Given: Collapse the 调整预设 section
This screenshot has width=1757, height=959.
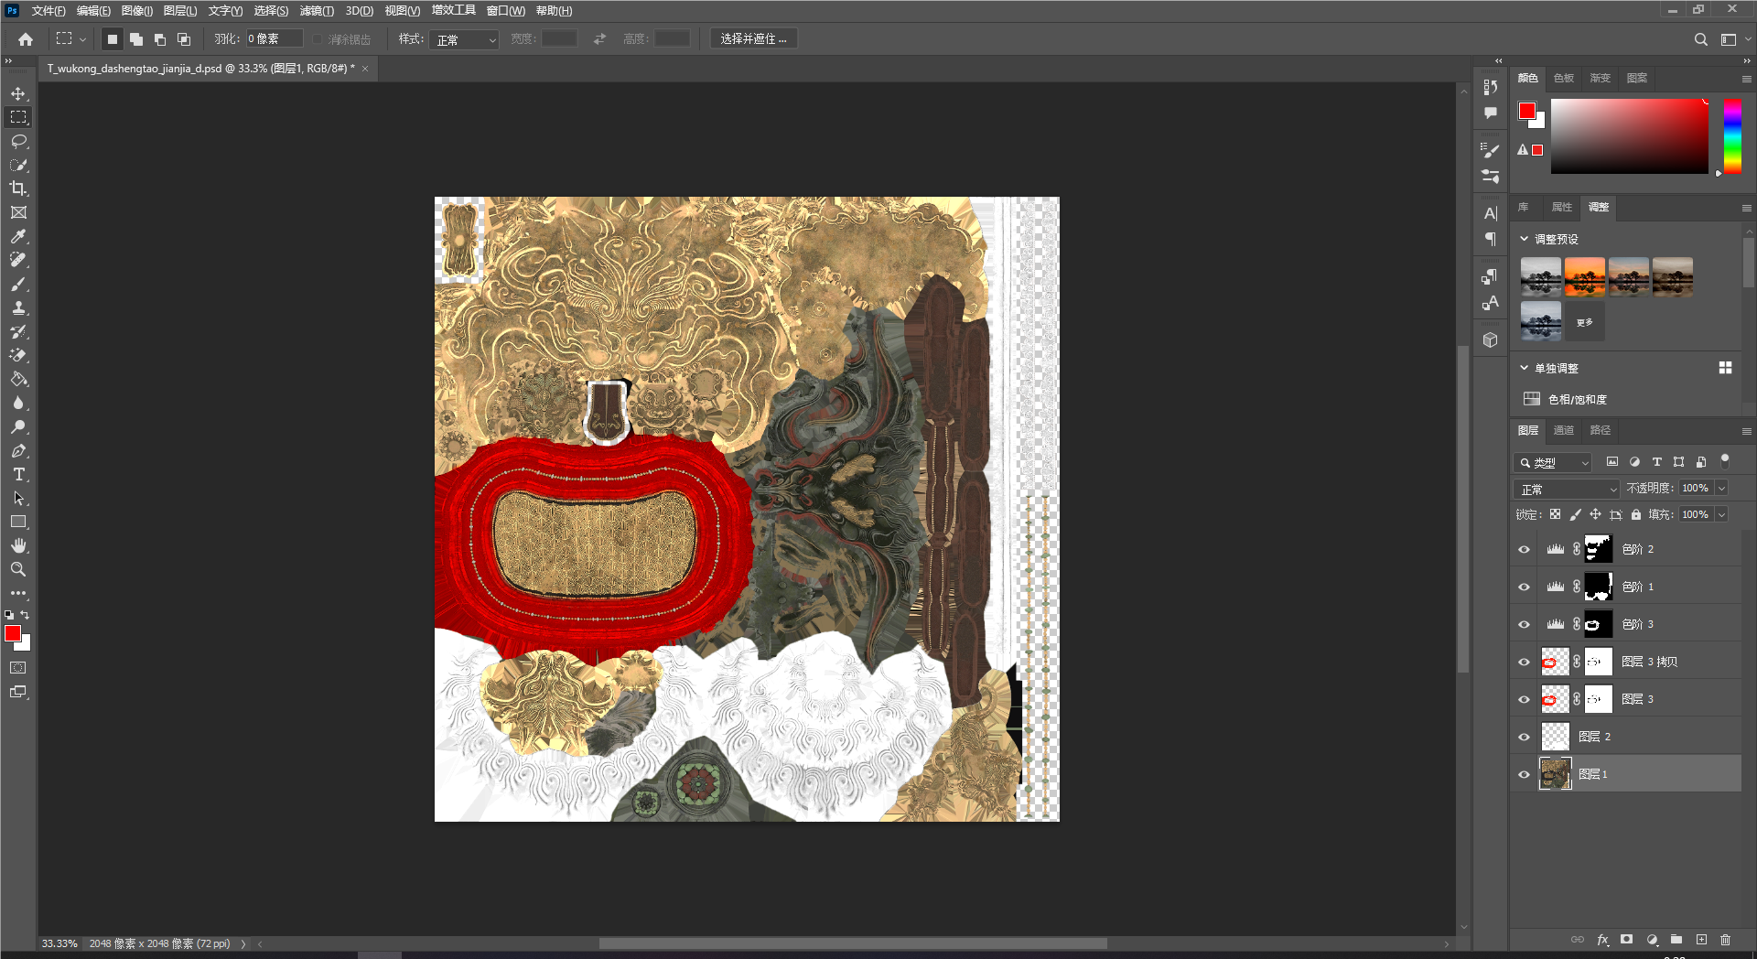Looking at the screenshot, I should [1525, 239].
